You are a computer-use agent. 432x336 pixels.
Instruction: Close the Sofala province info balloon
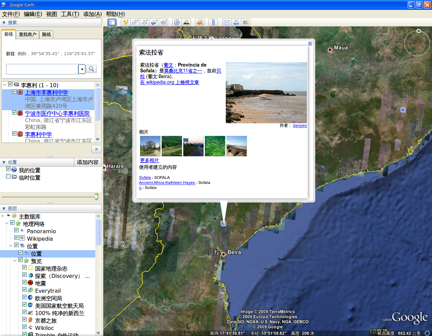pos(310,44)
